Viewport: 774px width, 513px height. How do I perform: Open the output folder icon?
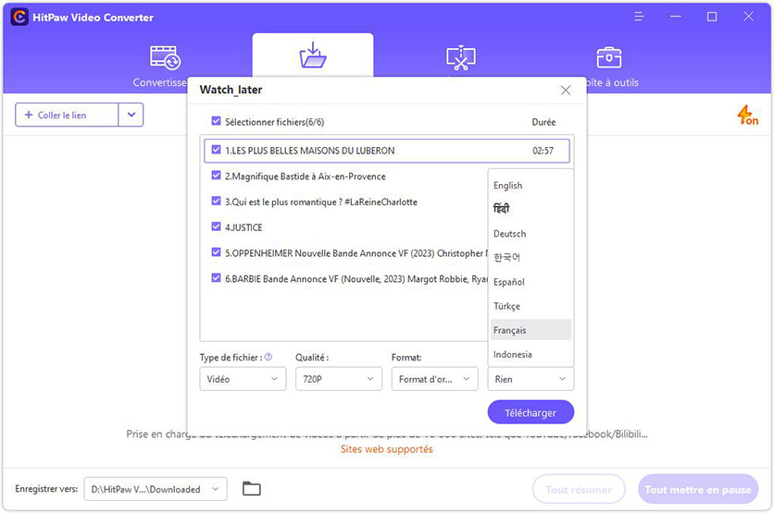252,489
